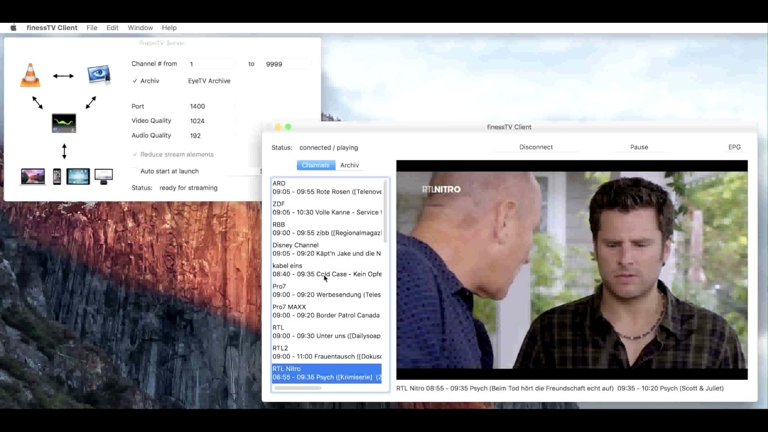Click the channel list horizontal scrollbar
768x432 pixels.
pyautogui.click(x=298, y=388)
